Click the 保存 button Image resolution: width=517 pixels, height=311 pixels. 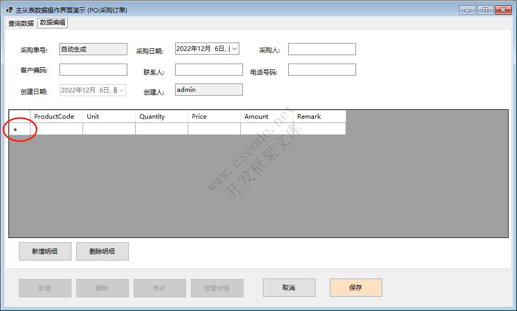point(356,288)
